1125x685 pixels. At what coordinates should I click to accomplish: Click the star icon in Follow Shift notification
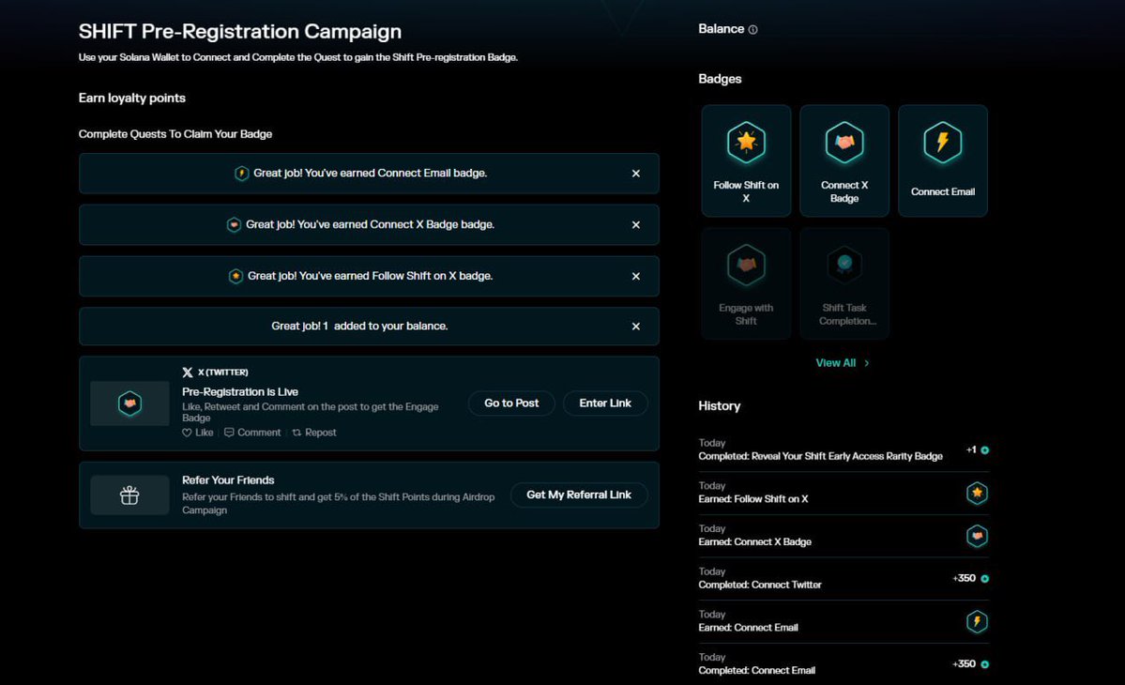tap(236, 276)
